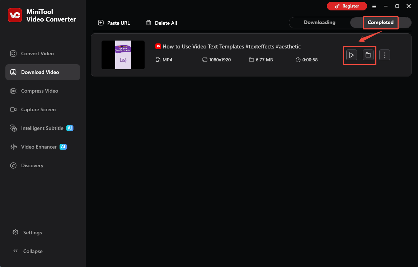
Task: Open Intelligent Subtitle AI tool
Action: coord(43,128)
